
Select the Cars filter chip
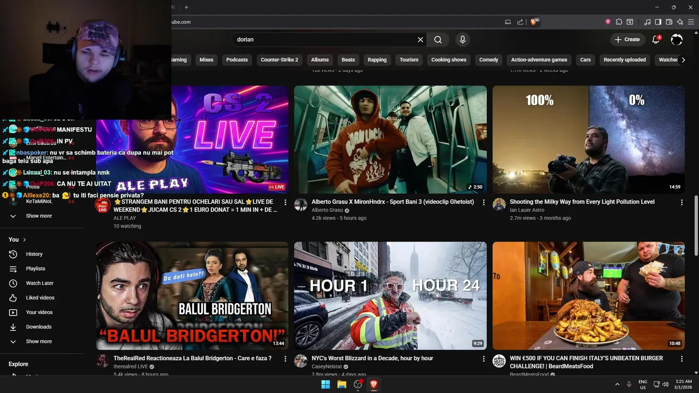tap(585, 60)
